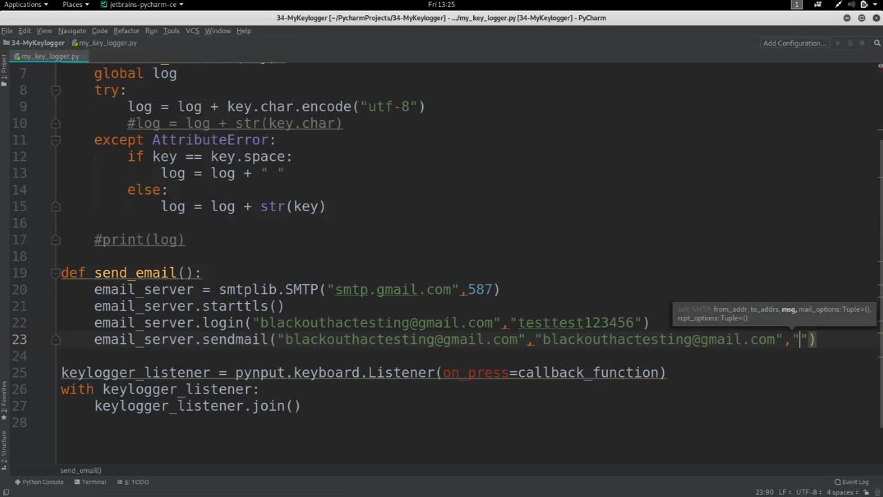
Task: Click the disabled Stop button in toolbar
Action: (x=862, y=43)
